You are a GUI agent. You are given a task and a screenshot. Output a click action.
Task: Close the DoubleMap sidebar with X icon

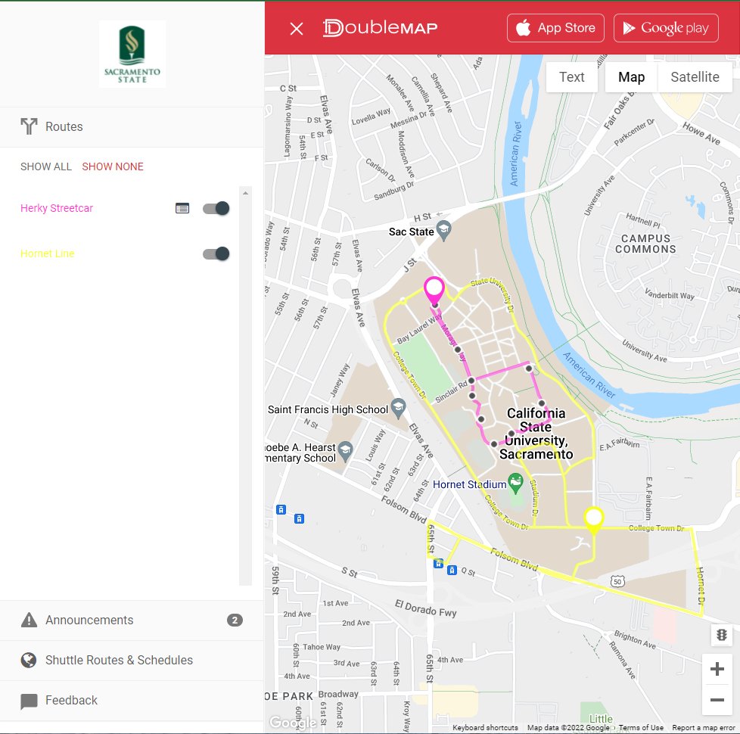[297, 29]
